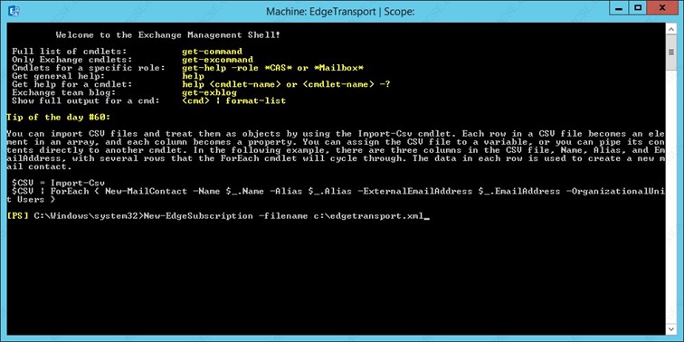Viewport: 684px width, 342px height.
Task: Click the "$CSV = Import-Csv" example line
Action: [x=59, y=183]
